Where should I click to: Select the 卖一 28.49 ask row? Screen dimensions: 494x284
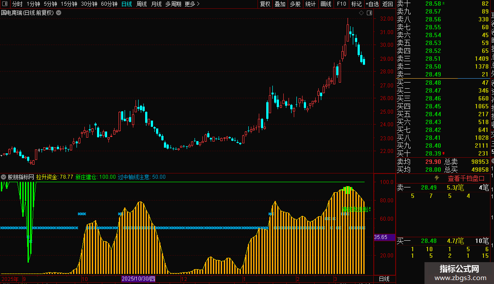coord(443,74)
